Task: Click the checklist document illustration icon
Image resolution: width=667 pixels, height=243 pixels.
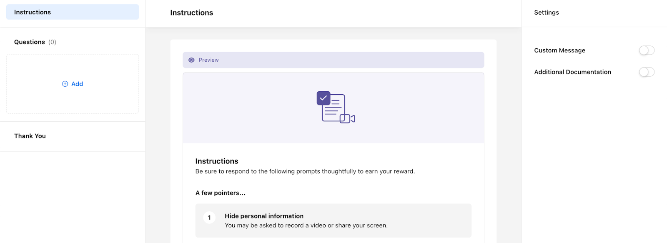Action: click(x=336, y=107)
